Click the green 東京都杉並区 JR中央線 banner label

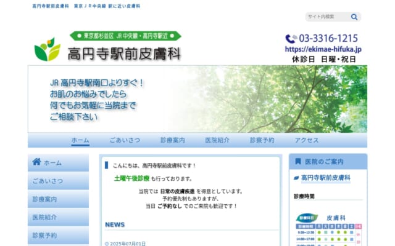[125, 36]
